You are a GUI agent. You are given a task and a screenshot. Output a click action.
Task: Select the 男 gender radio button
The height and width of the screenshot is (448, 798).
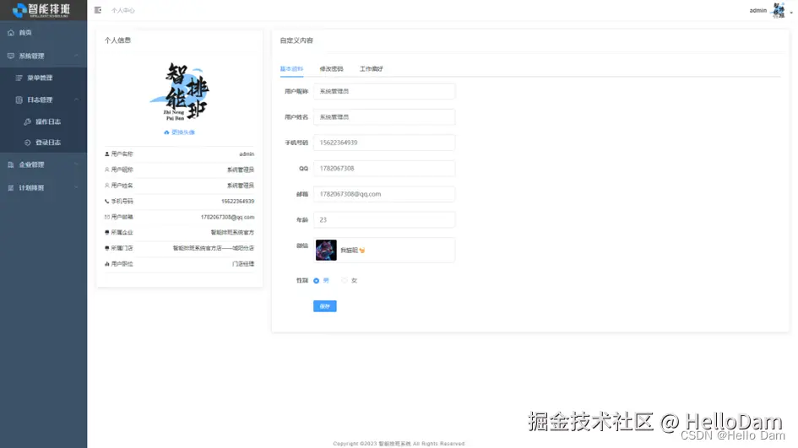(x=316, y=281)
